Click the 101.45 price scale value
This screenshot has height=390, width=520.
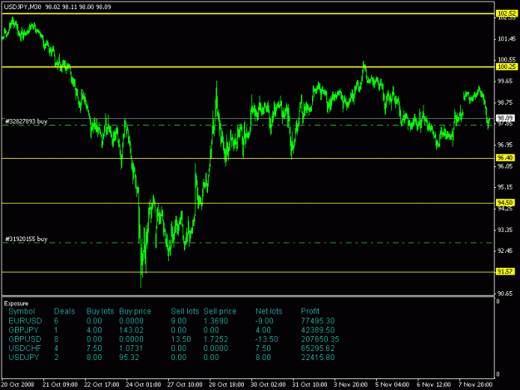pos(507,39)
